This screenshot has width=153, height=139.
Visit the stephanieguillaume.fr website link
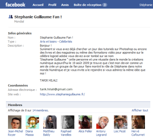click(62, 94)
